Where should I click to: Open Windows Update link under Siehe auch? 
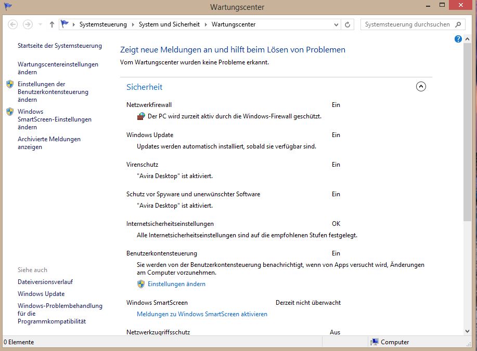pyautogui.click(x=41, y=293)
